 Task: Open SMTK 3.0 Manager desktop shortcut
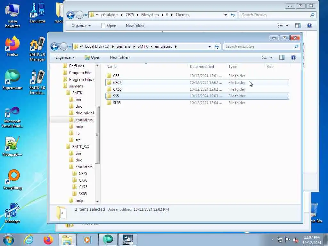pyautogui.click(x=37, y=49)
